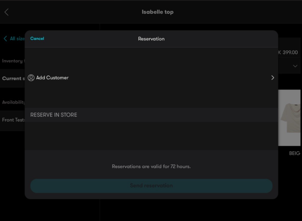The width and height of the screenshot is (302, 221).
Task: Tap the blue All sizes back chevron
Action: point(5,39)
